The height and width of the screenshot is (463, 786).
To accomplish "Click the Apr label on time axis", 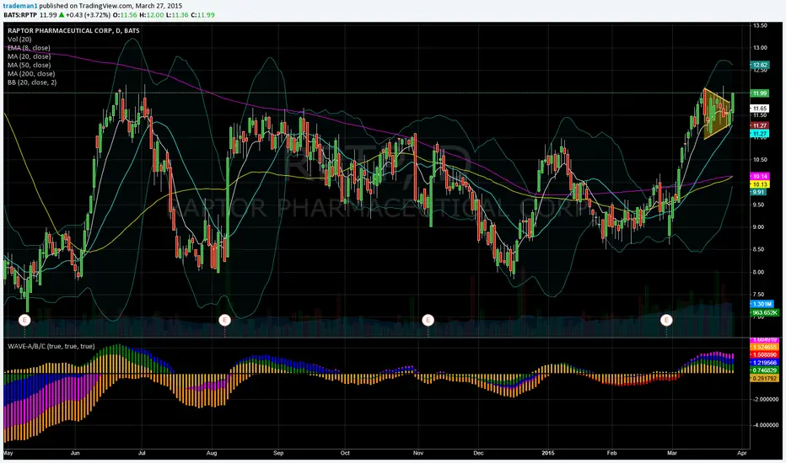I will pyautogui.click(x=742, y=453).
